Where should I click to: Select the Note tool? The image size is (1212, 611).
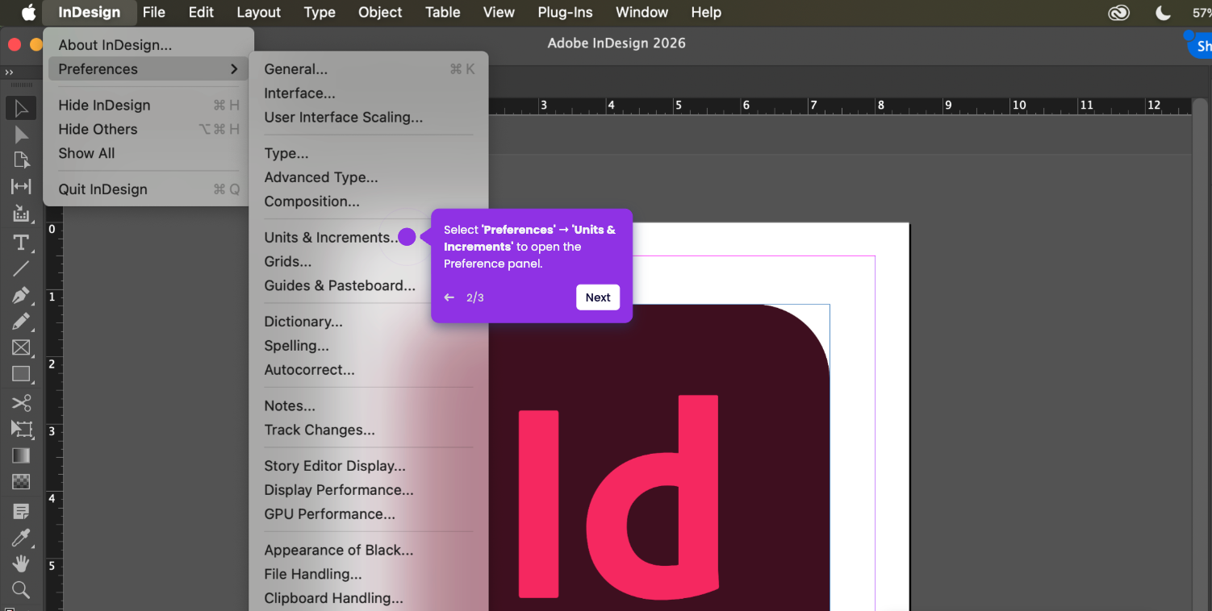pyautogui.click(x=21, y=511)
